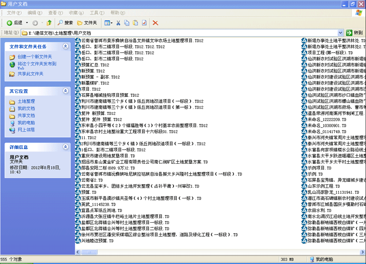Open the back history dropdown arrow

click(x=27, y=23)
